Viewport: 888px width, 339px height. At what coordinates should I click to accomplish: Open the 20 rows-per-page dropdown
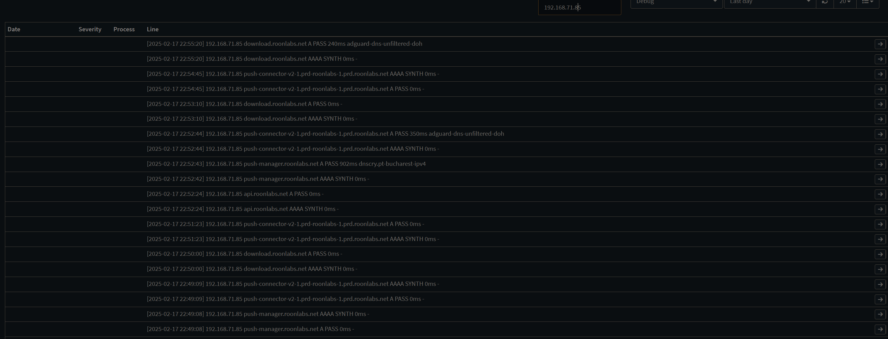tap(845, 2)
